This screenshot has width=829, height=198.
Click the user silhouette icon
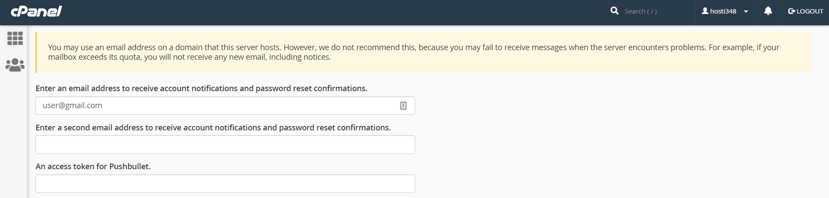(x=705, y=11)
